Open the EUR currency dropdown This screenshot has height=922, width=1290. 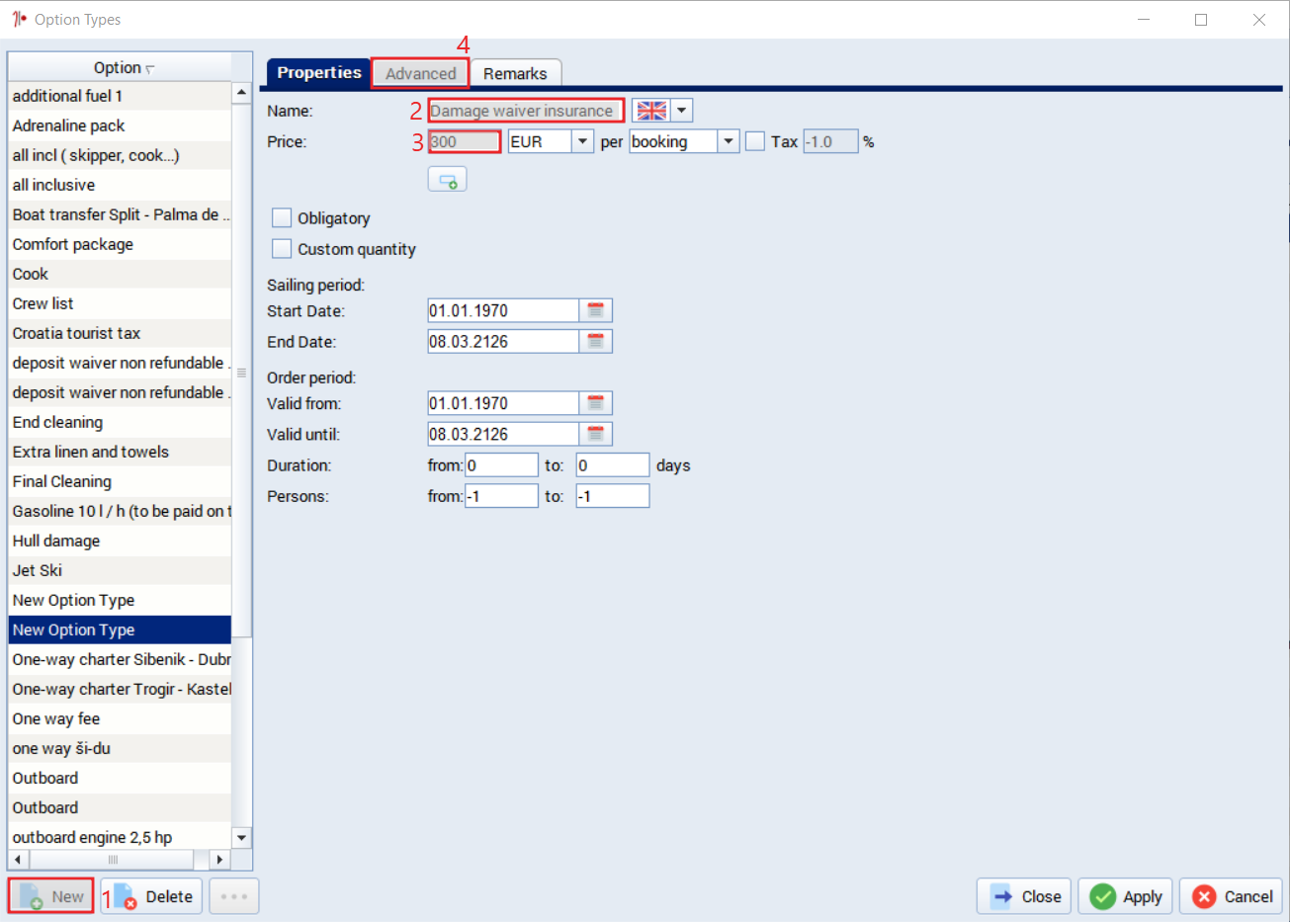click(583, 141)
